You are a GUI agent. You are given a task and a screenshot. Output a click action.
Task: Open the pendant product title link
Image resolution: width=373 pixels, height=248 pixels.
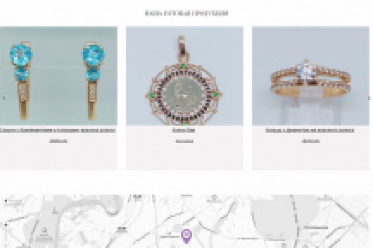(x=184, y=130)
